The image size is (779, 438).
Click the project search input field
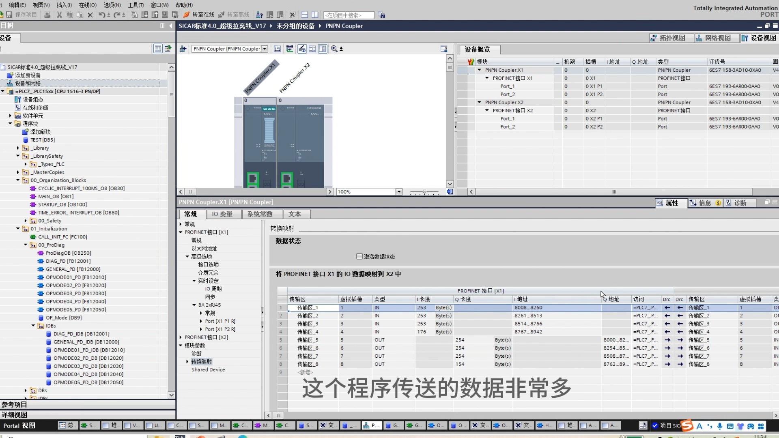pos(349,15)
